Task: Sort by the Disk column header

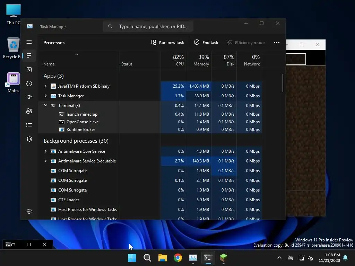Action: click(224, 60)
